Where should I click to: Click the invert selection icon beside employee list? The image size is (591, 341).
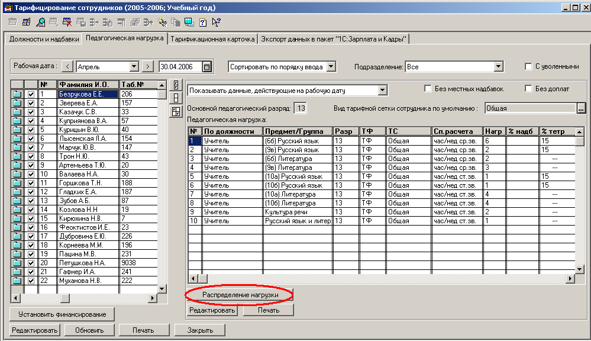pos(175,111)
